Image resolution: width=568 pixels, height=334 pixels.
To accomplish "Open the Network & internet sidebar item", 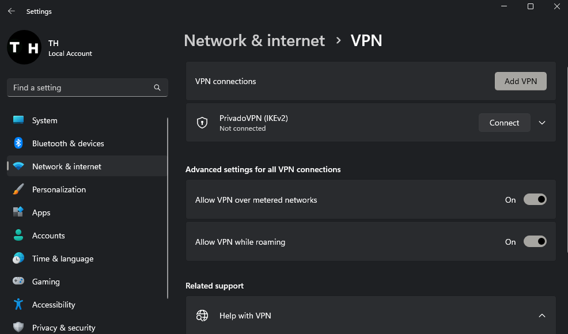I will point(67,166).
